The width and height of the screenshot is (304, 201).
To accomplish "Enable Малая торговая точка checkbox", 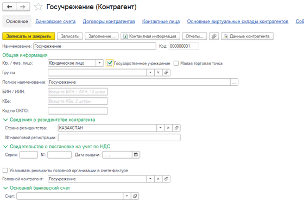I will click(176, 63).
